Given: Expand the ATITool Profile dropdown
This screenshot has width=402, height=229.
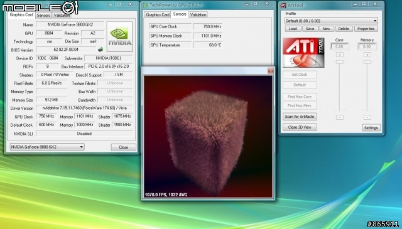Looking at the screenshot, I should (x=331, y=21).
